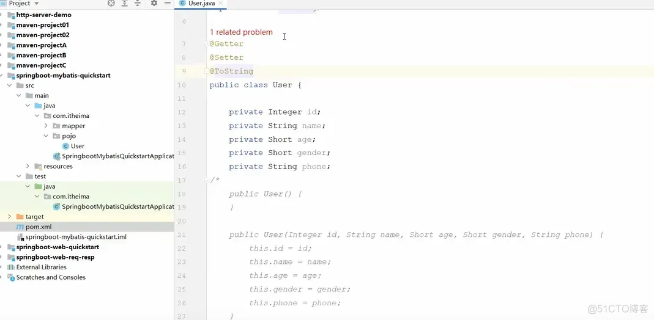
Task: Collapse the pojo package arrow
Action: click(46, 136)
